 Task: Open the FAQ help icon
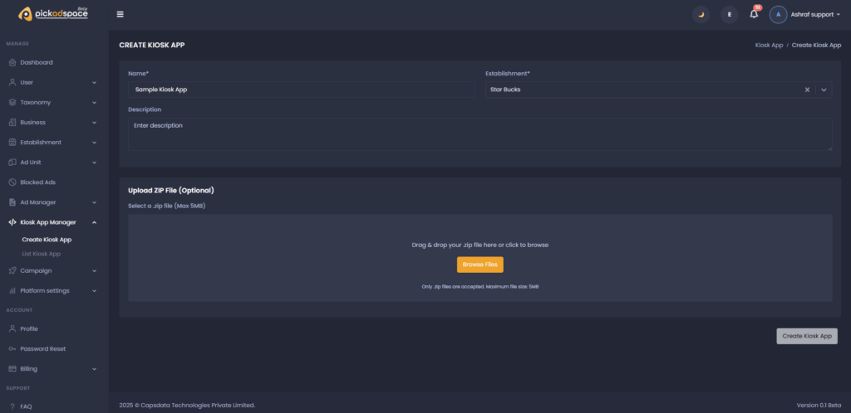point(12,406)
